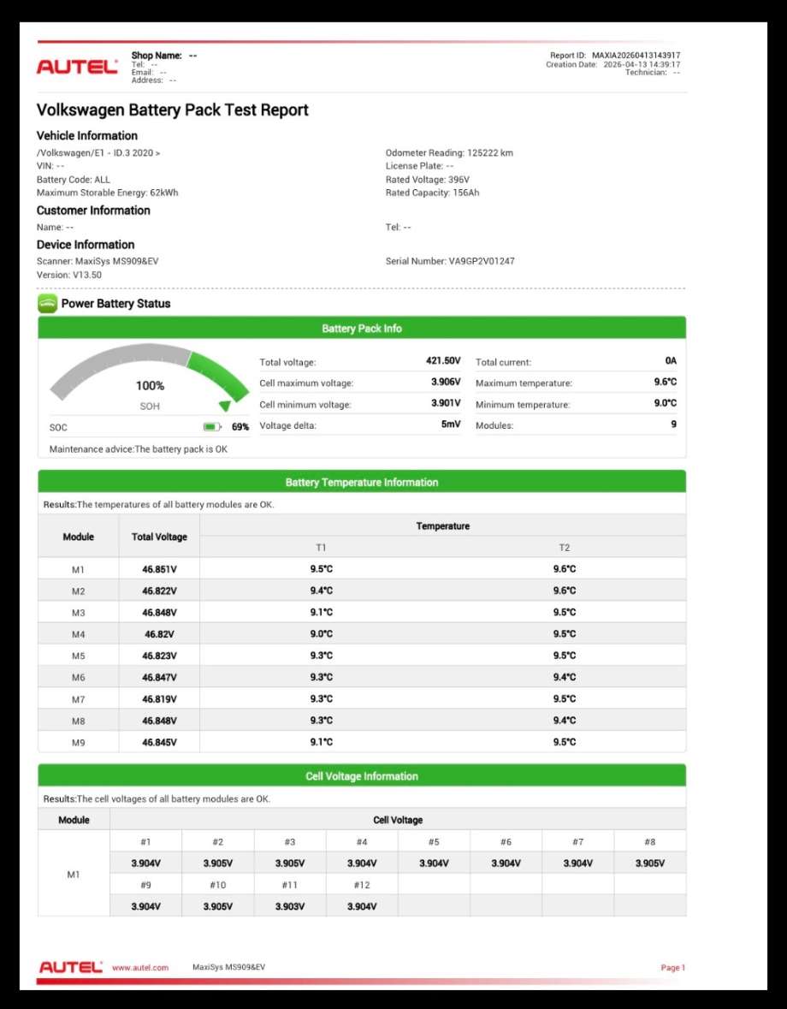Image resolution: width=787 pixels, height=1009 pixels.
Task: Click the Volkswagen Battery Pack Test Report title
Action: point(172,110)
